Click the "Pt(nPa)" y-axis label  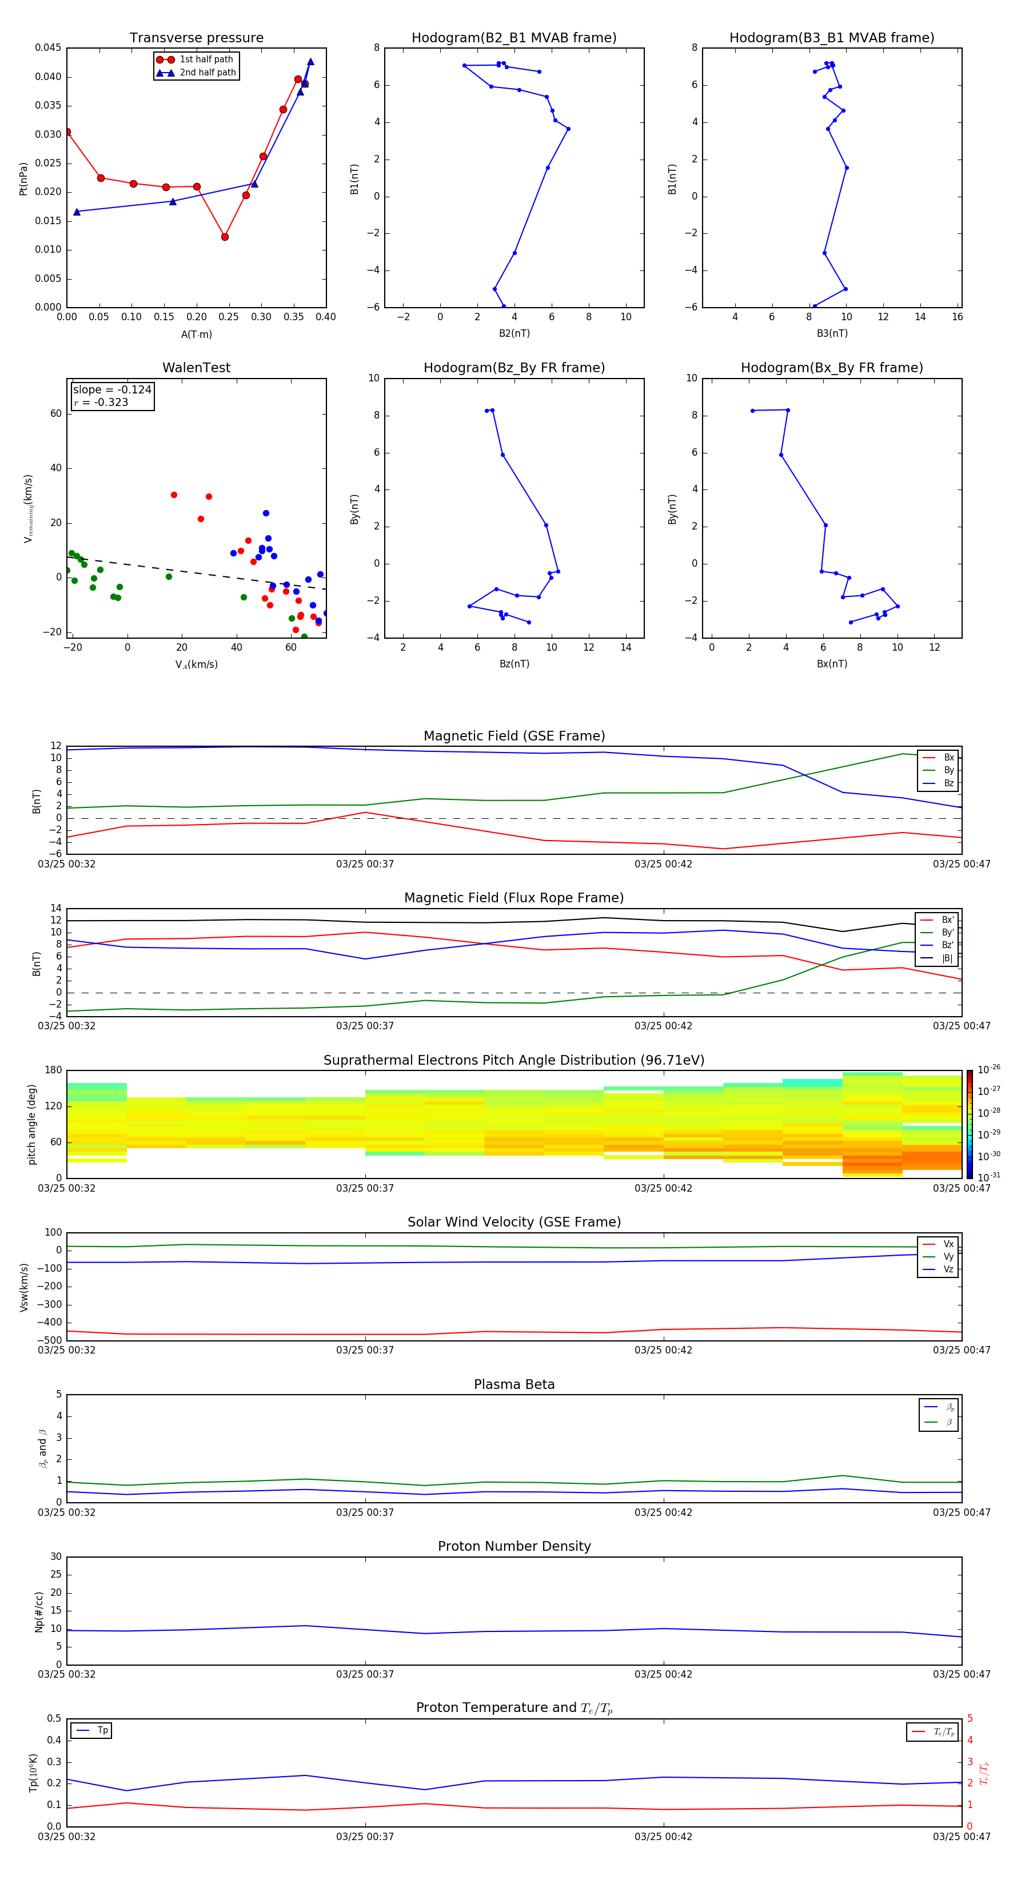coord(23,178)
